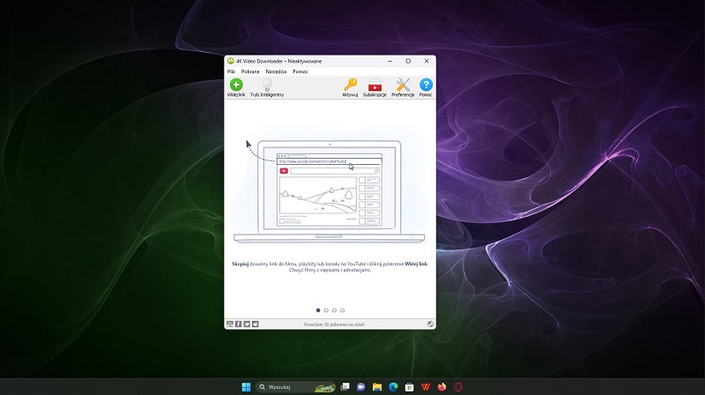Screen dimensions: 705x395
Task: Click the Facebook icon in status bar
Action: [238, 324]
